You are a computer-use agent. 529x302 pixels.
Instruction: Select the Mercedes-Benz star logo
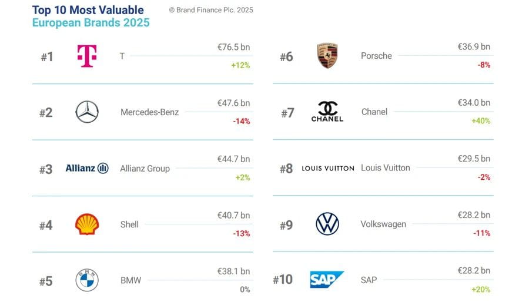(x=87, y=112)
